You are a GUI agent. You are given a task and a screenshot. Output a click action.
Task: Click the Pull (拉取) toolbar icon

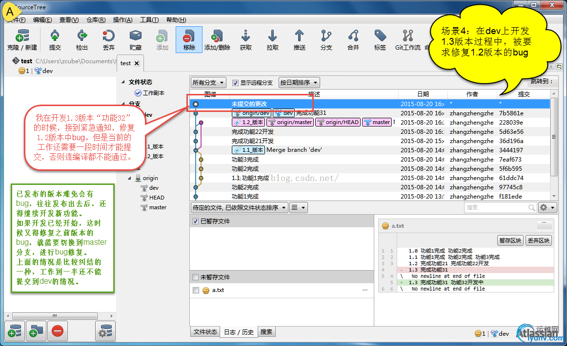tap(273, 40)
